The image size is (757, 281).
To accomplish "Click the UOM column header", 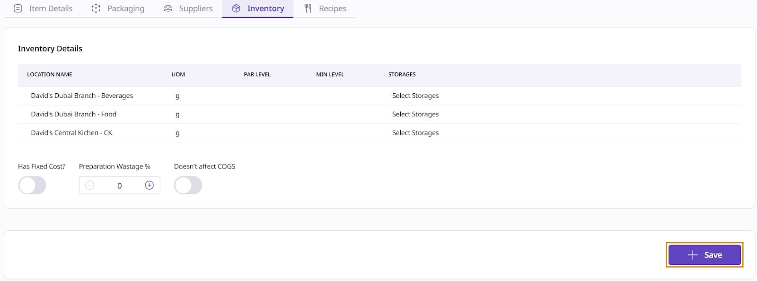I will coord(178,74).
